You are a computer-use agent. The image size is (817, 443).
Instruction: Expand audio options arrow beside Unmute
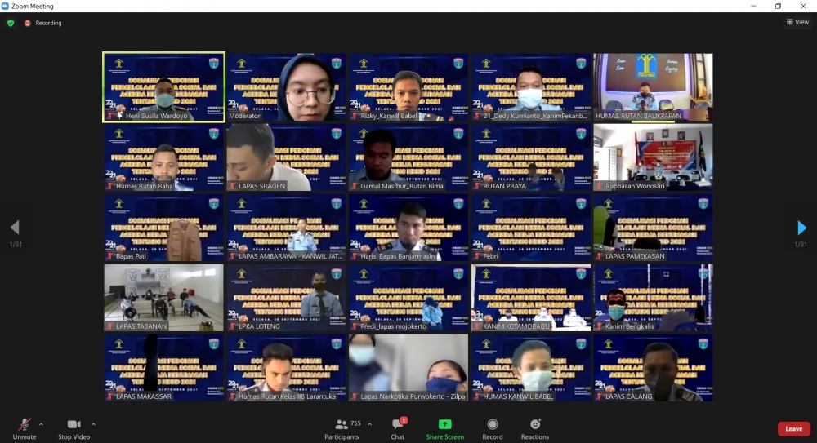[x=41, y=424]
